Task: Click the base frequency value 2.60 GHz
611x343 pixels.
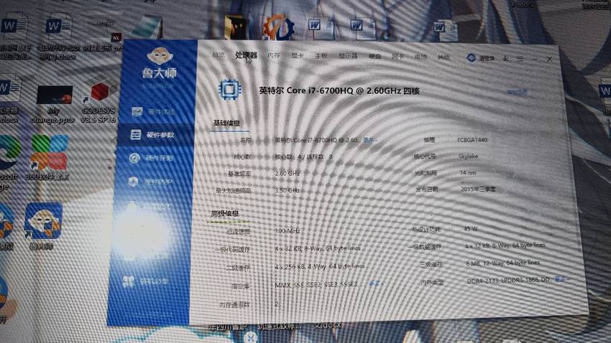Action: pos(288,174)
